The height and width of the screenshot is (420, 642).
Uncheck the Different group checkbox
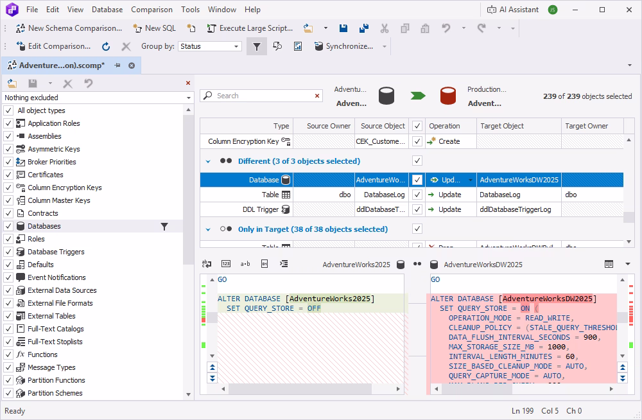click(417, 161)
